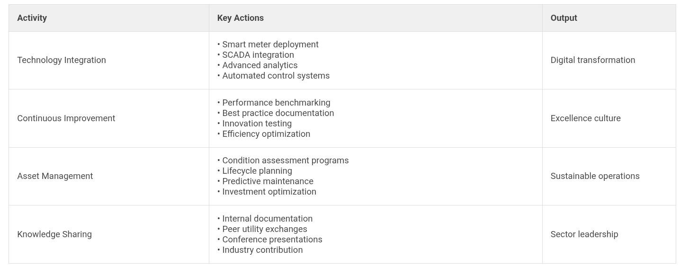The height and width of the screenshot is (276, 680).
Task: Click the Digital transformation output cell
Action: [593, 60]
